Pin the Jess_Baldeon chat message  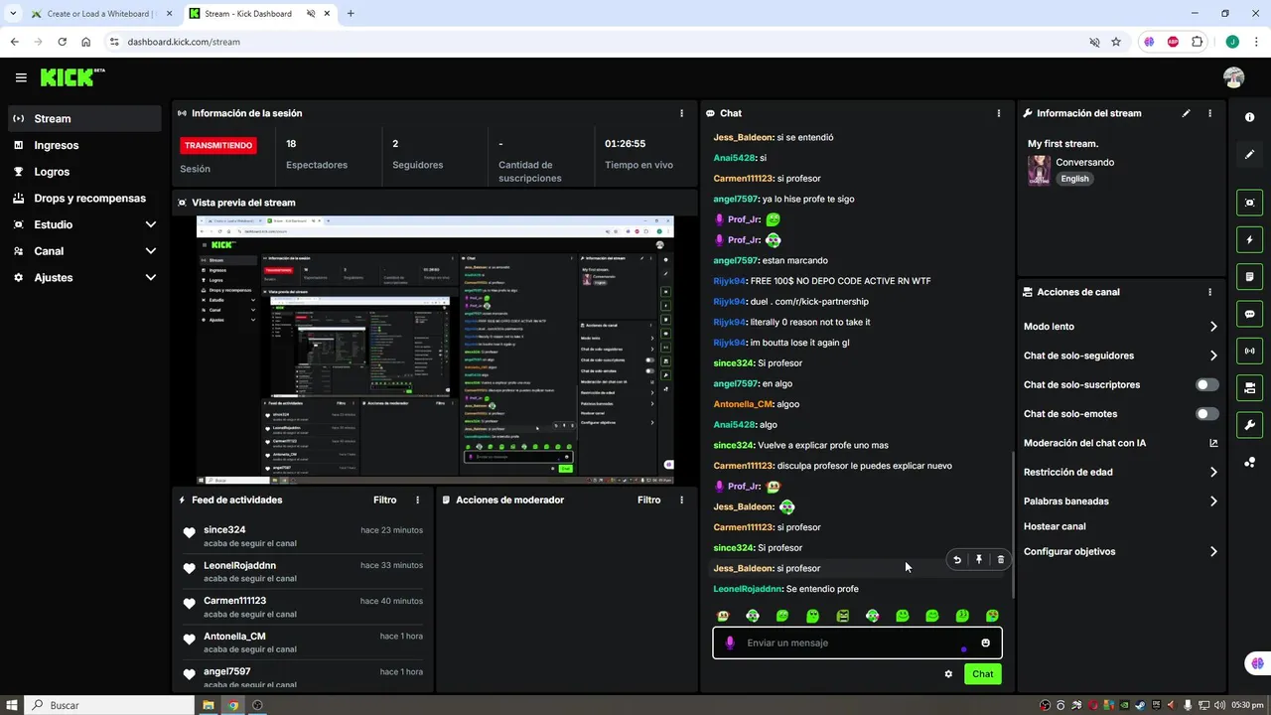click(979, 559)
